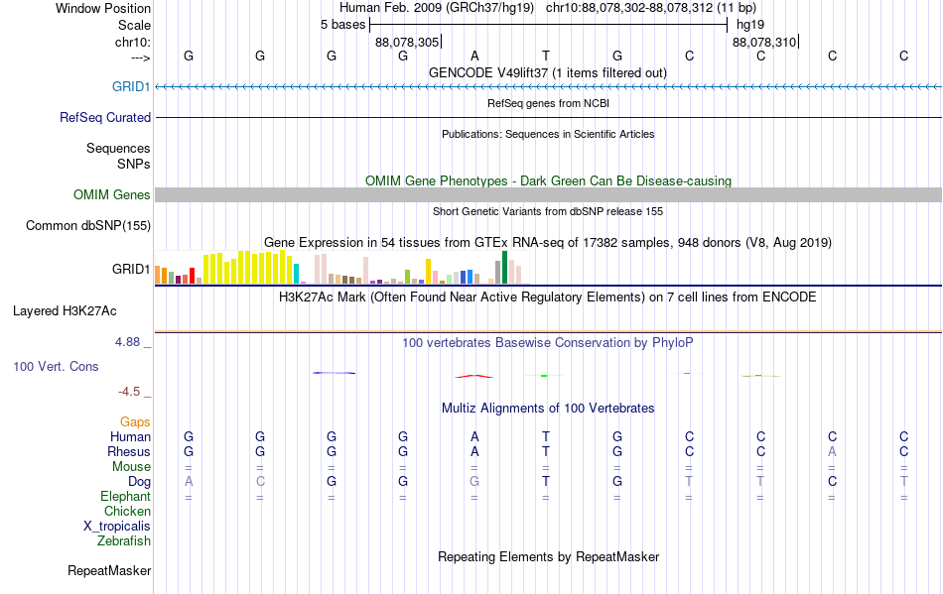Image resolution: width=943 pixels, height=594 pixels.
Task: Click the red PhyloP conservation mark
Action: click(474, 377)
